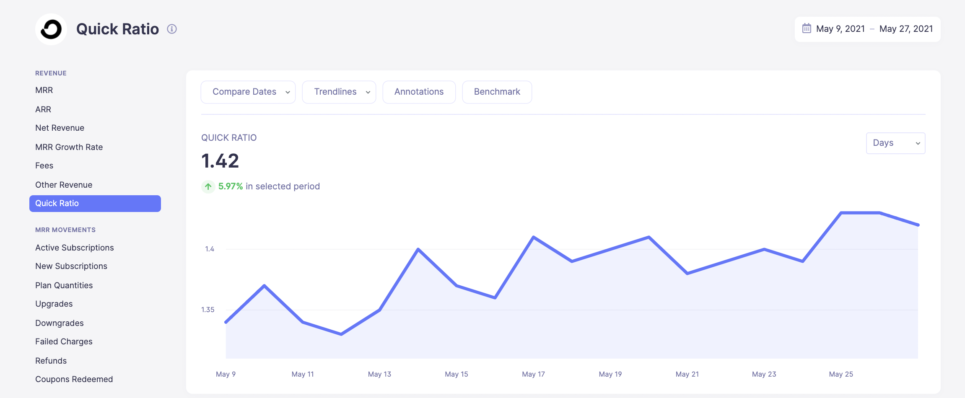Expand the Compare Dates dropdown

click(248, 92)
